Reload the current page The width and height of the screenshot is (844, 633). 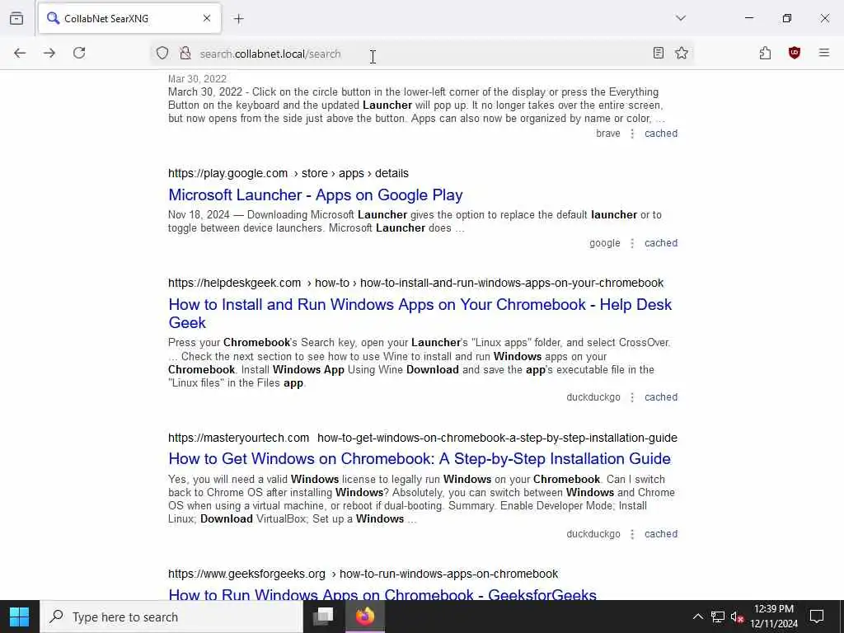click(x=79, y=53)
